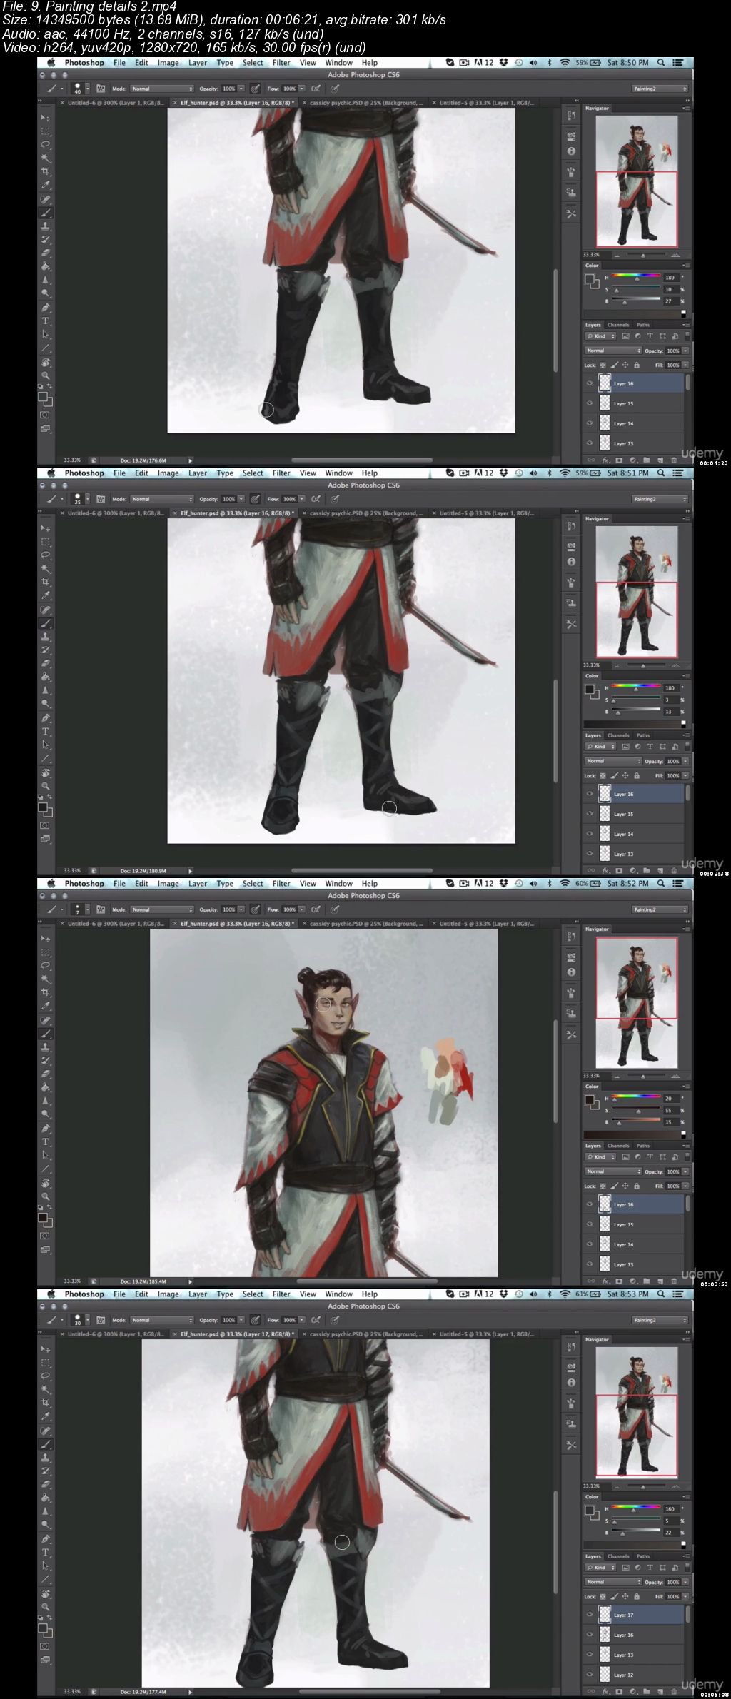This screenshot has height=1699, width=731.
Task: Toggle pressure for opacity in the 8:52 PM options bar
Action: pos(255,909)
